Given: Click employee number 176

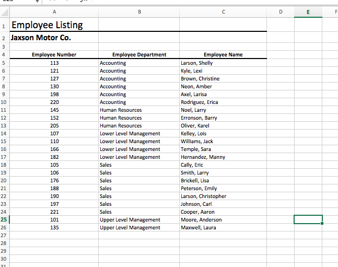Looking at the screenshot, I should [54, 180].
